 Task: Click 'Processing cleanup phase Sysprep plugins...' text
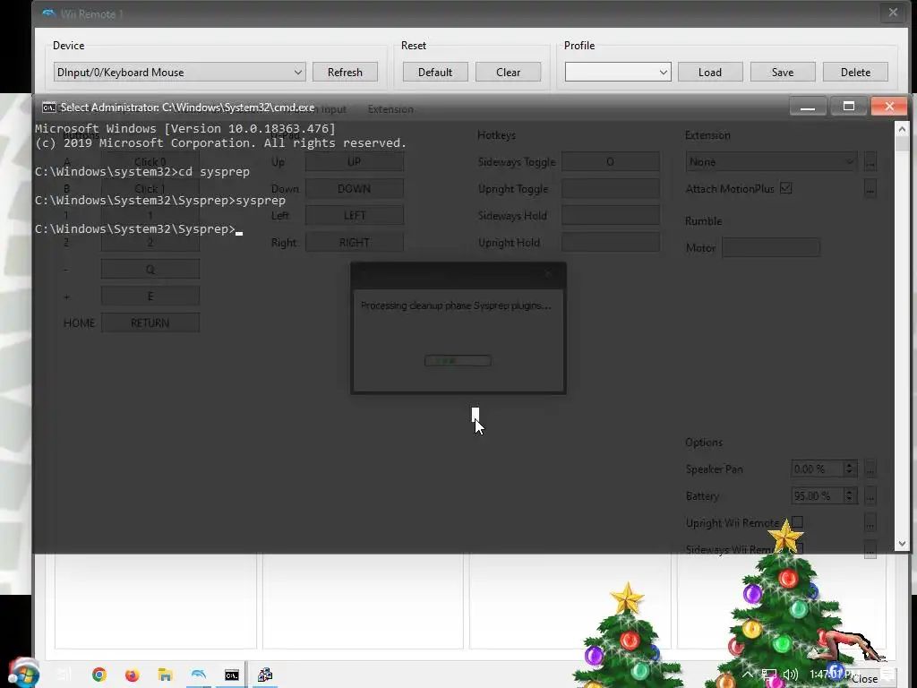coord(456,305)
